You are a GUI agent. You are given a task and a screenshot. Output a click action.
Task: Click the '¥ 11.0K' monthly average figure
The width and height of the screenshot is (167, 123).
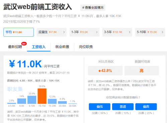click(25, 64)
